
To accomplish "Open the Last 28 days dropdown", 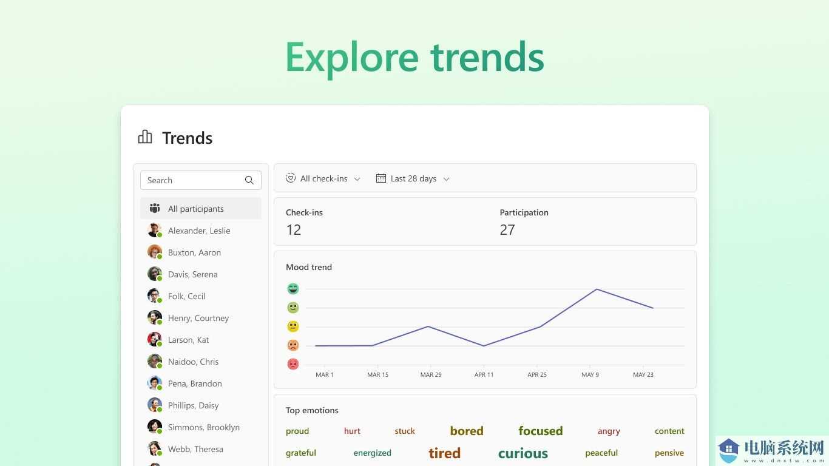I will point(413,178).
